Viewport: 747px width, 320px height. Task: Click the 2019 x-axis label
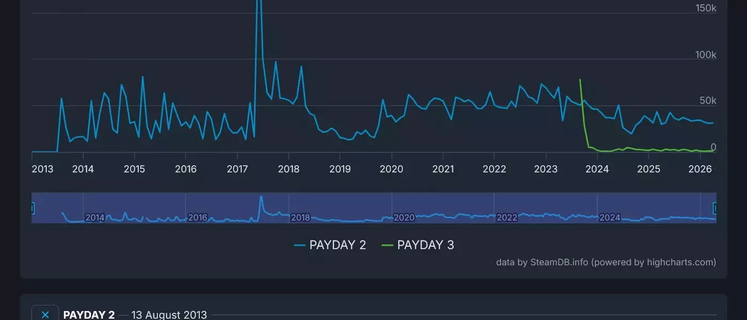(x=340, y=169)
